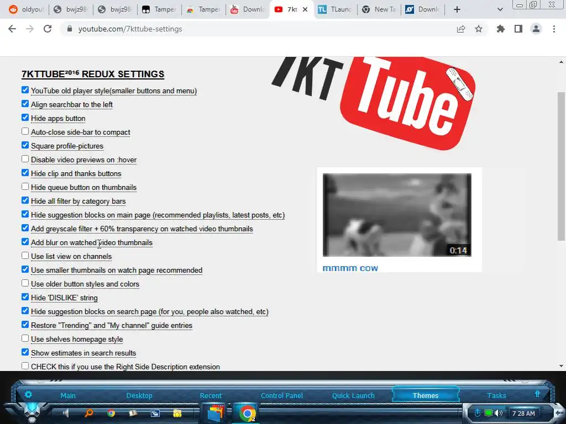Switch to the New Ta tab

379,9
